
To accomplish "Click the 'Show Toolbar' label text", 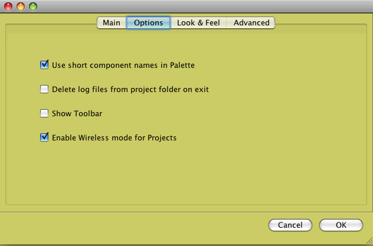I will [77, 113].
